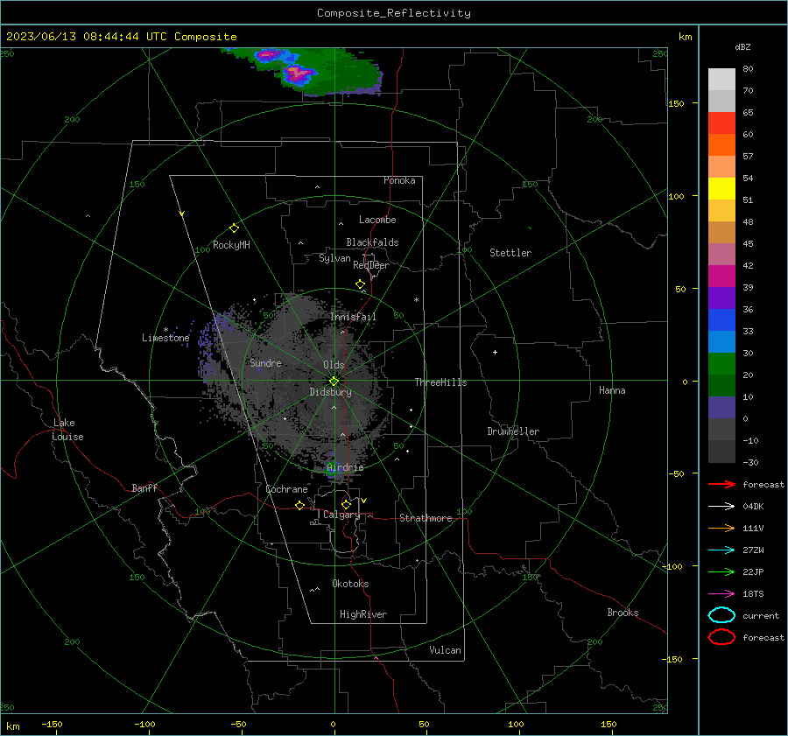Click the yellow diamond marker below Cochrane
Screen dimensions: 788x736
click(299, 505)
